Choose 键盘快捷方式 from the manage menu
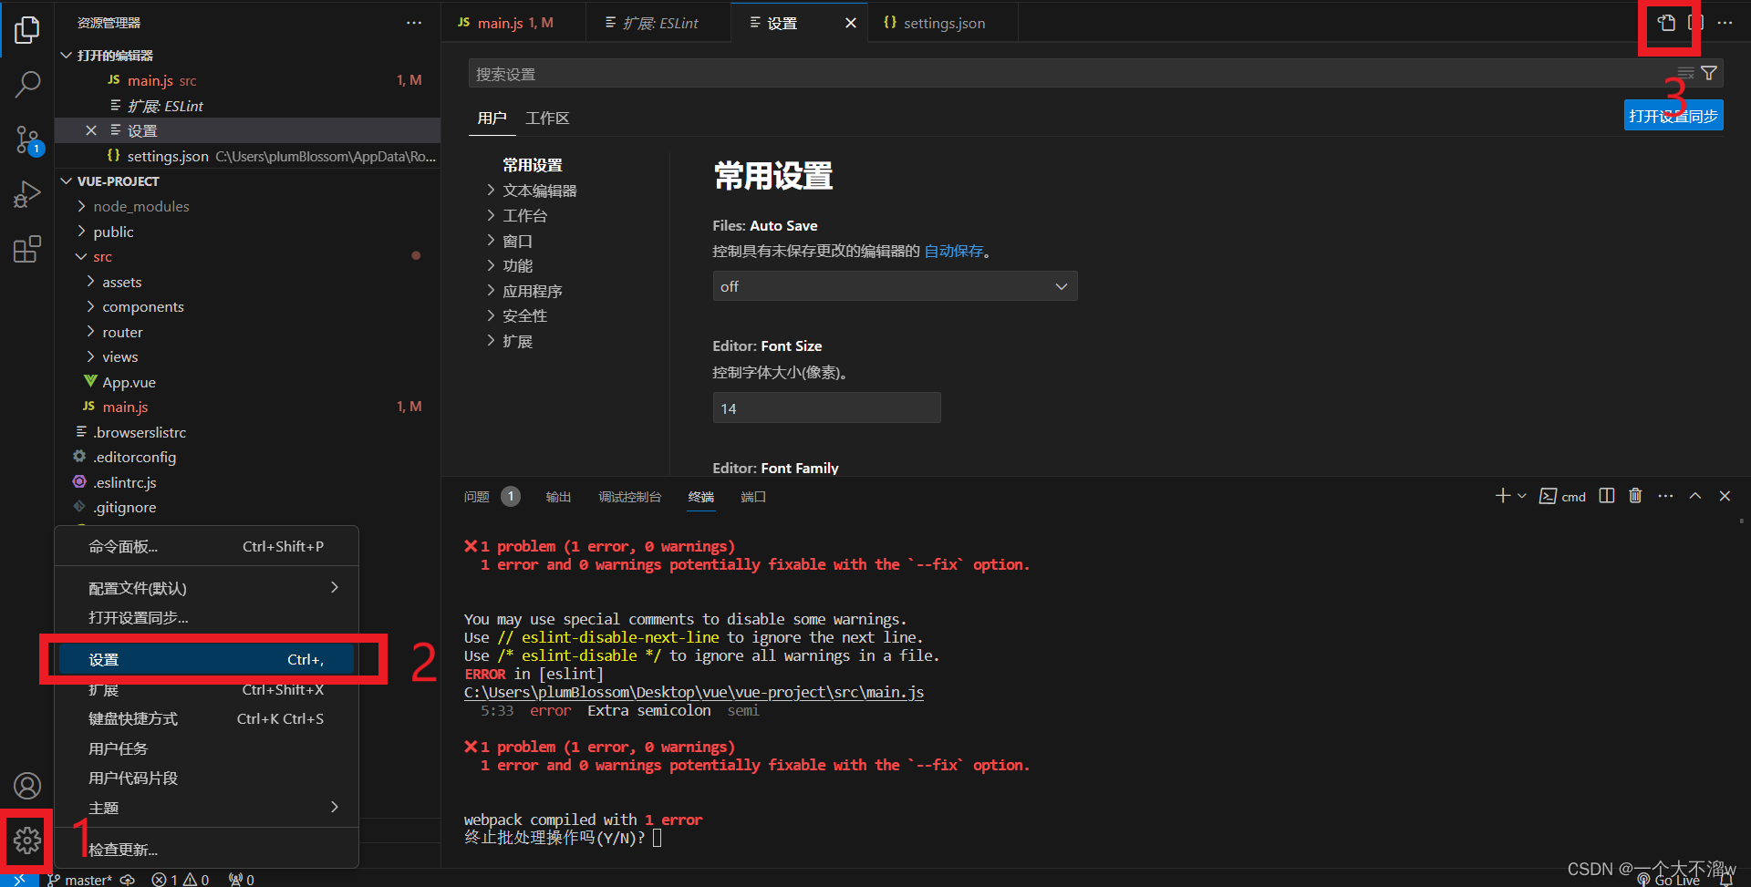This screenshot has height=887, width=1751. [x=206, y=718]
